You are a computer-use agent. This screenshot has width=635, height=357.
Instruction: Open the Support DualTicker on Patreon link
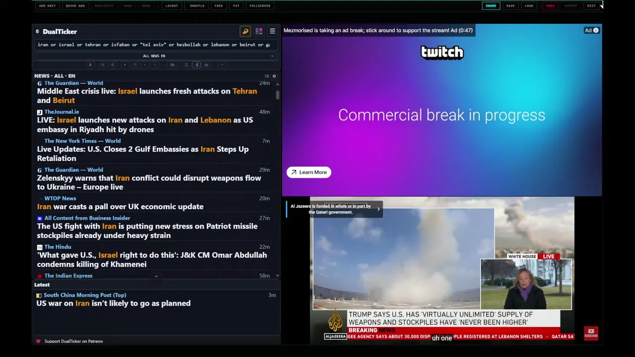click(x=73, y=341)
